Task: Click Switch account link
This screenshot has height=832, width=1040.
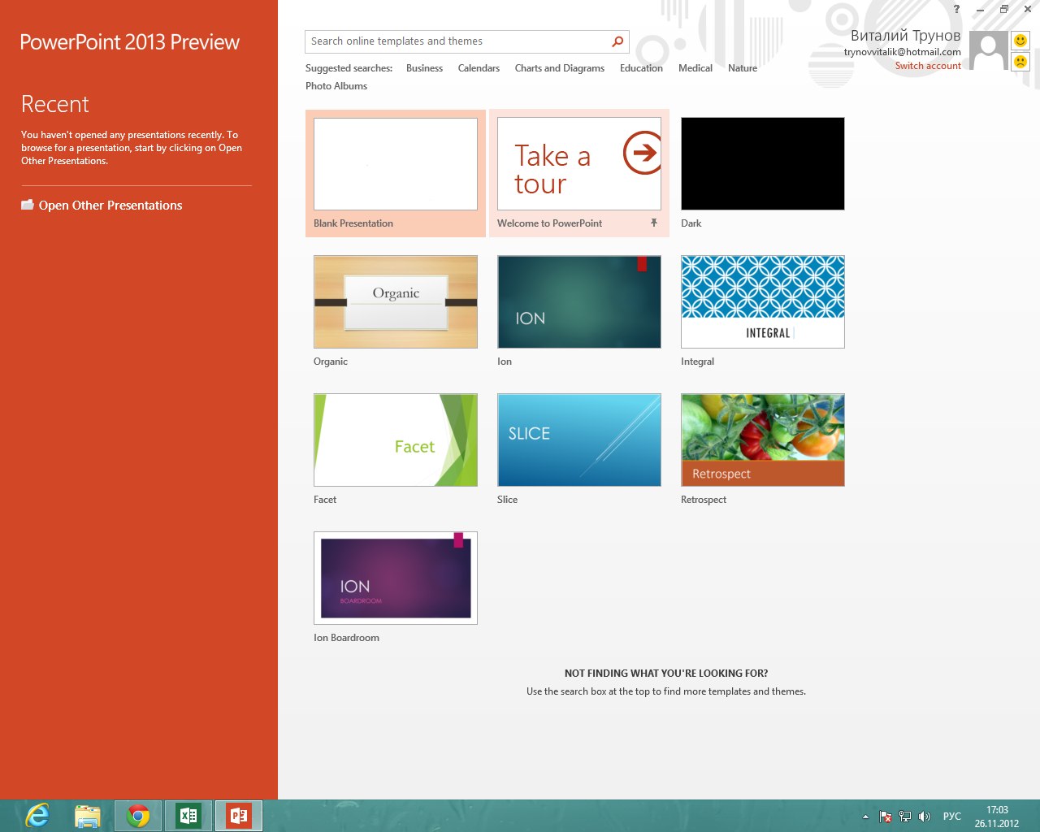Action: (x=928, y=66)
